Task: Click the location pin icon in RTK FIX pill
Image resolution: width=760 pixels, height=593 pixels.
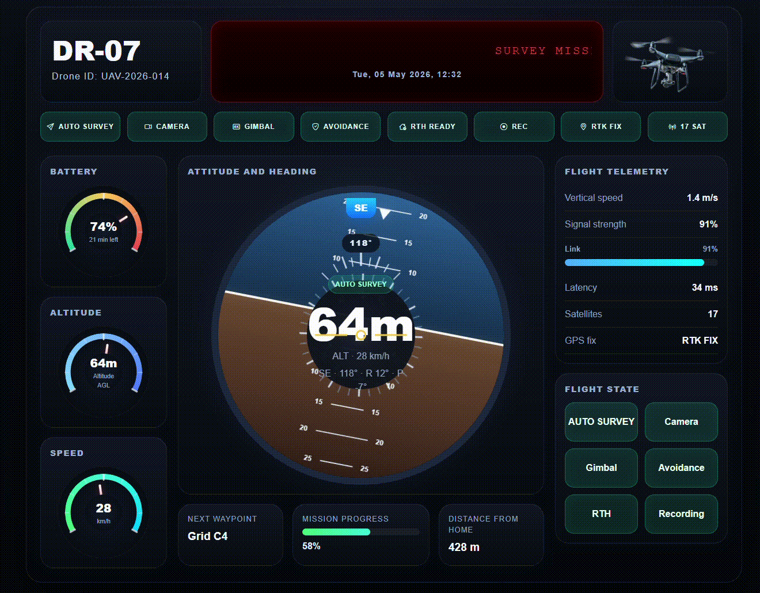Action: coord(583,127)
